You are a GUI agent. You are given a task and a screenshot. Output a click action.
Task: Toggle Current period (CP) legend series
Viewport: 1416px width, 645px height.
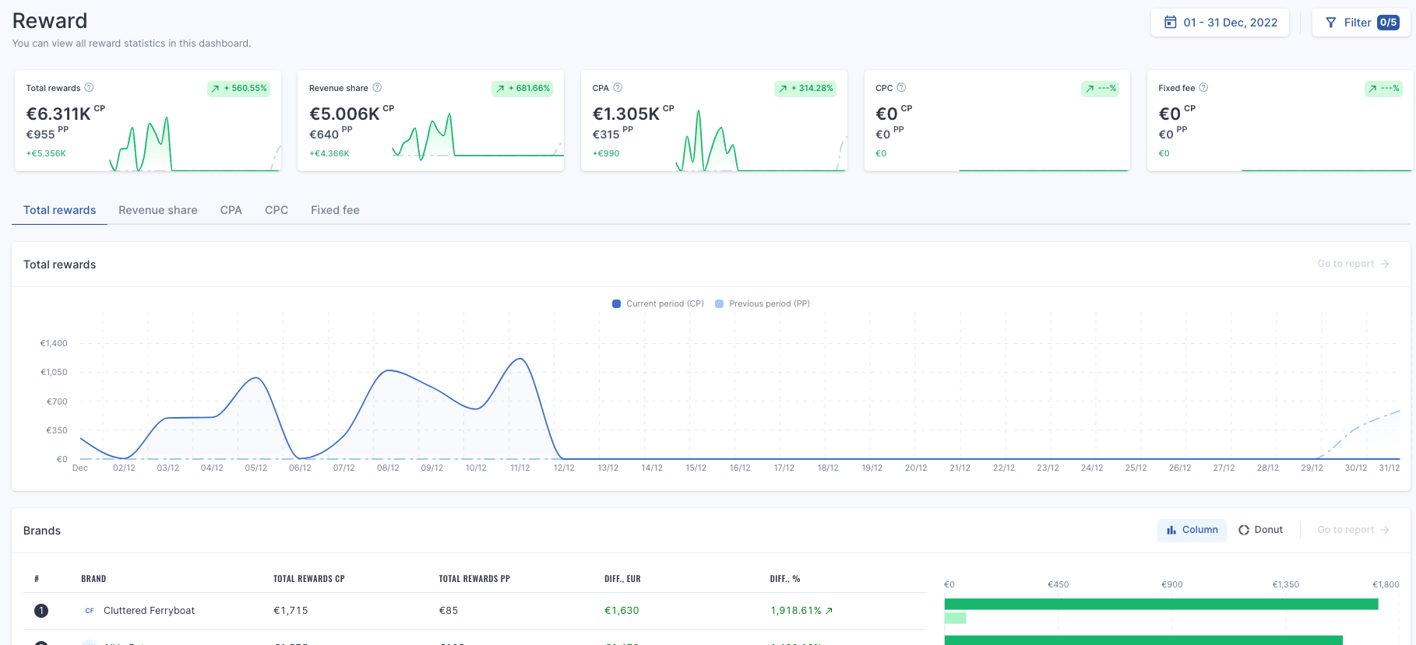pyautogui.click(x=658, y=304)
